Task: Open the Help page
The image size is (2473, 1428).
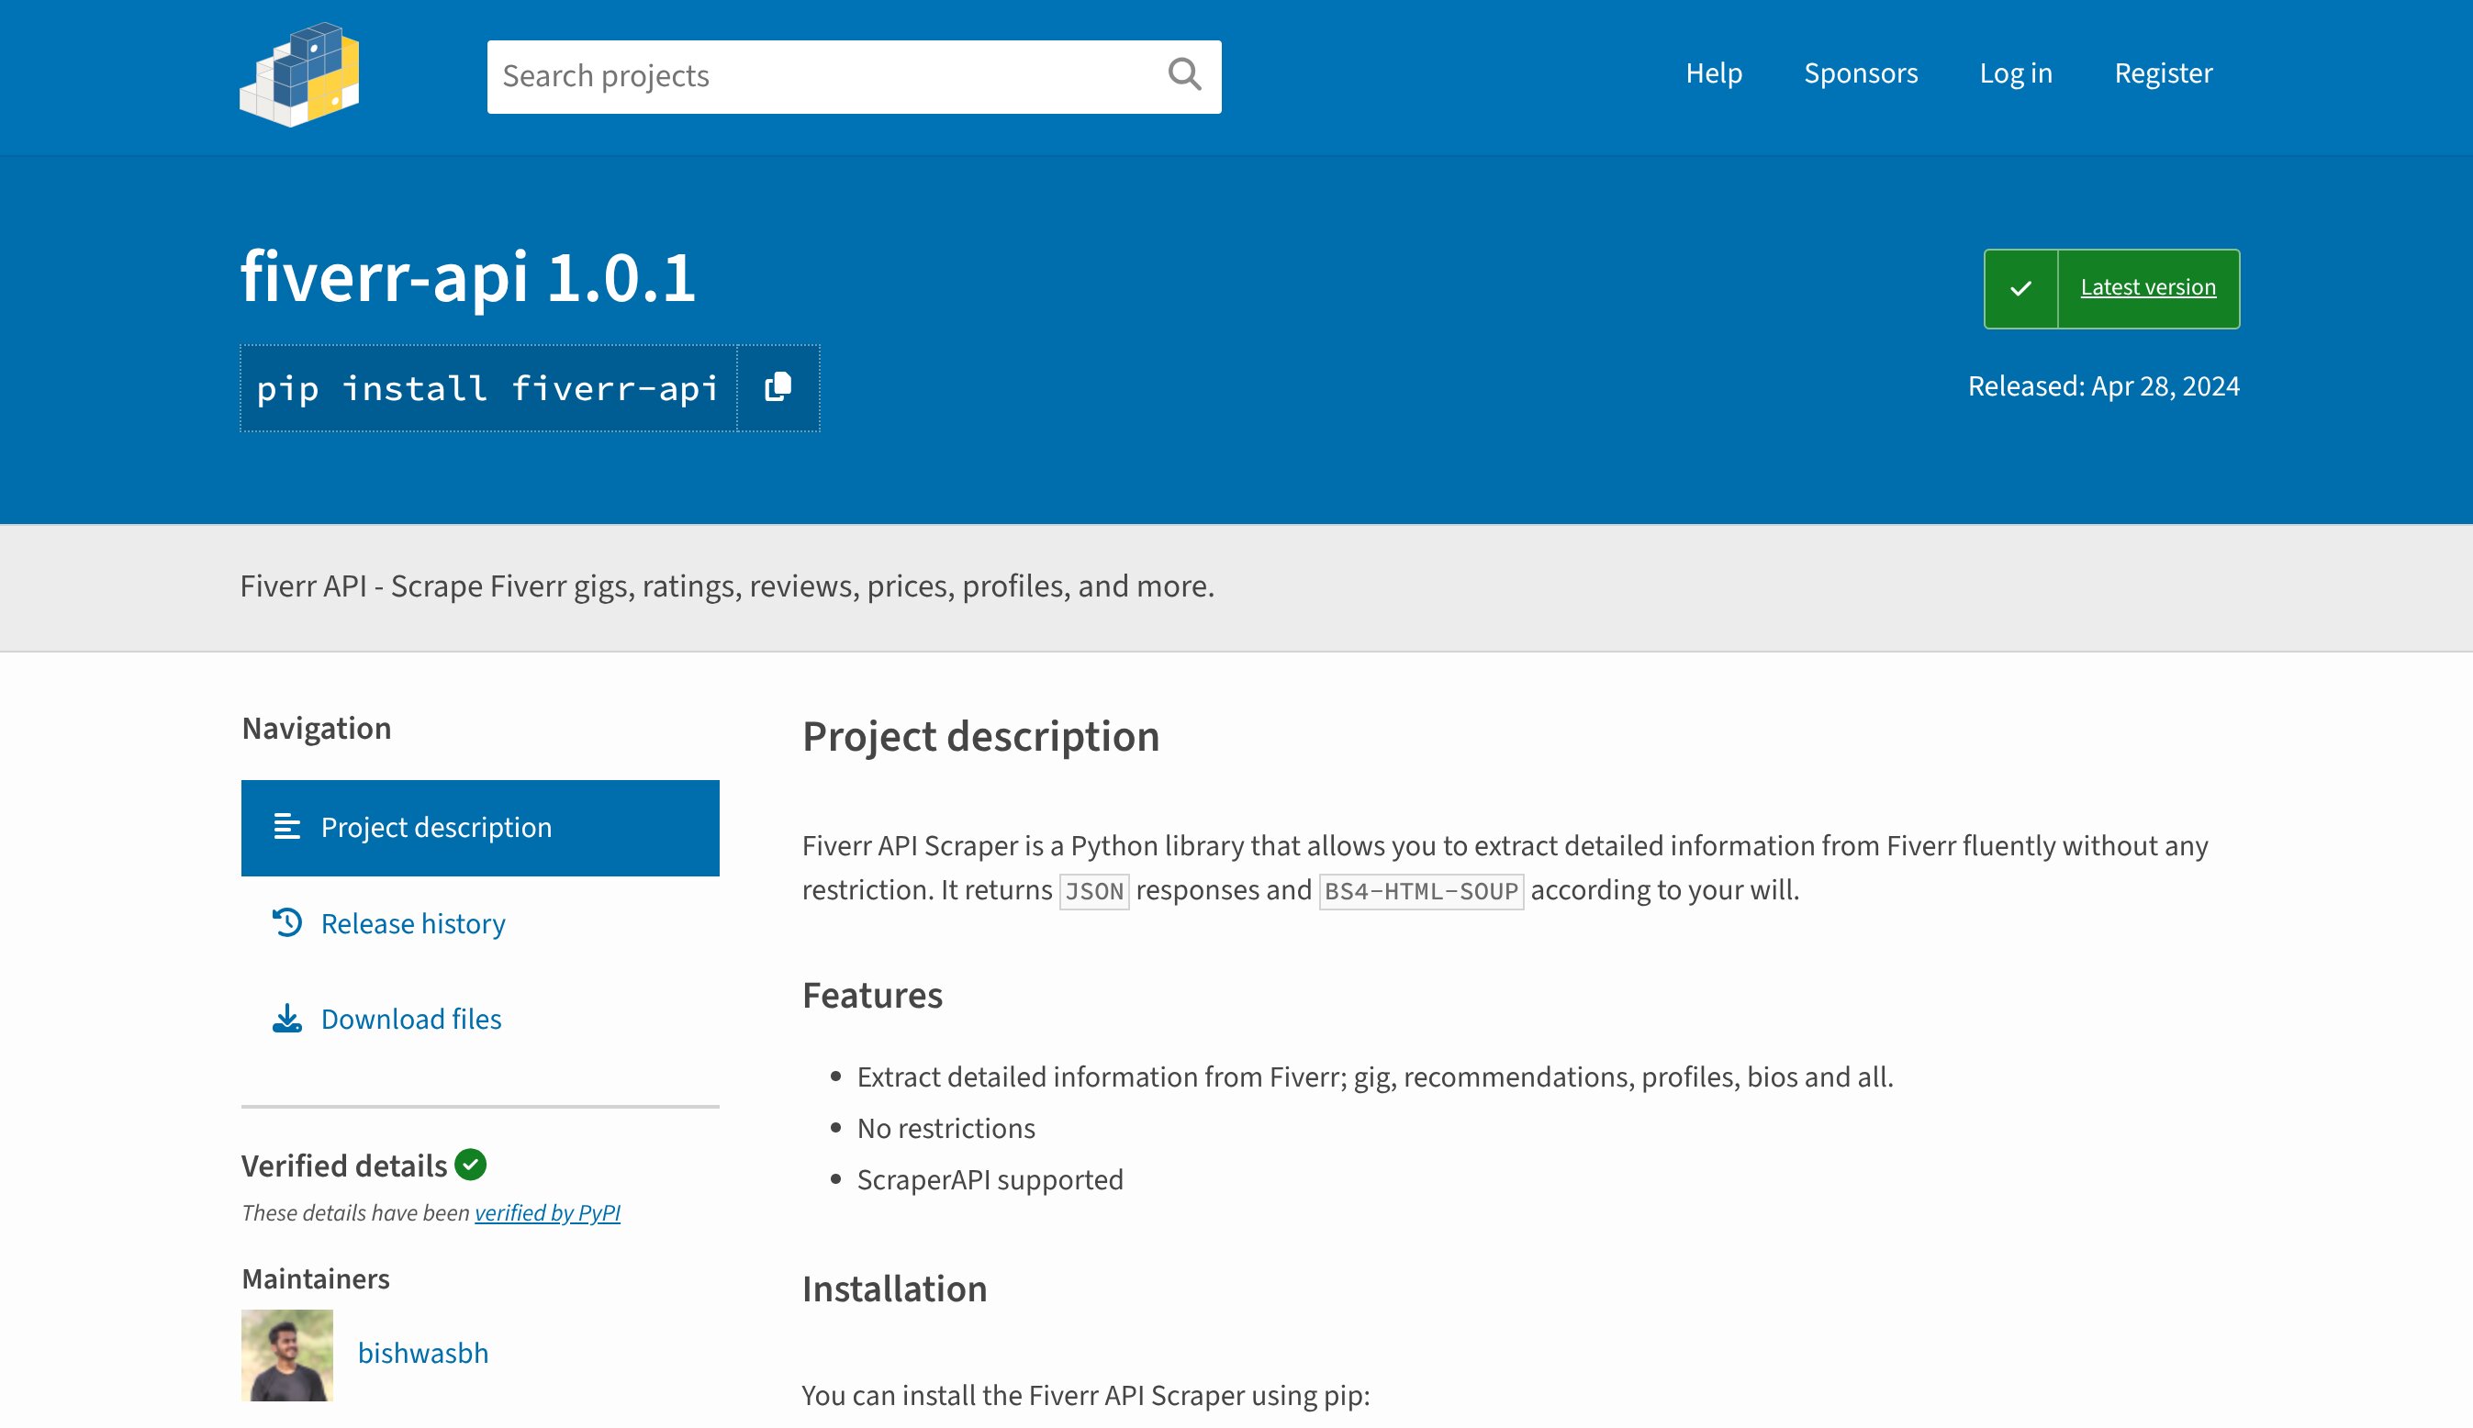Action: tap(1713, 73)
